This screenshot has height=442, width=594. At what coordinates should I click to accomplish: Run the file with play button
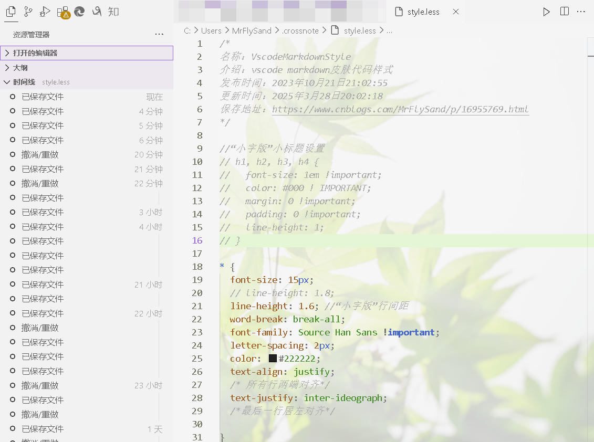(546, 12)
